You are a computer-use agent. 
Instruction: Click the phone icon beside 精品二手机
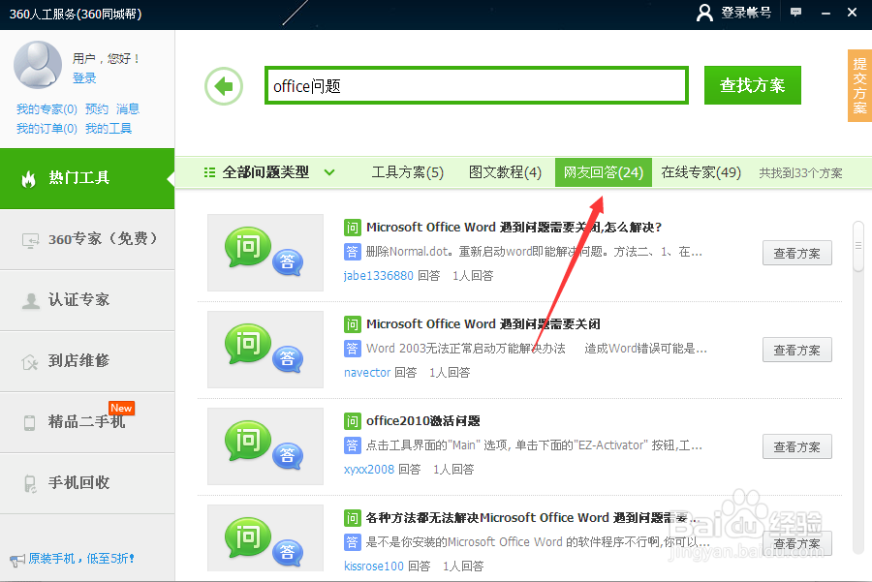pyautogui.click(x=29, y=423)
